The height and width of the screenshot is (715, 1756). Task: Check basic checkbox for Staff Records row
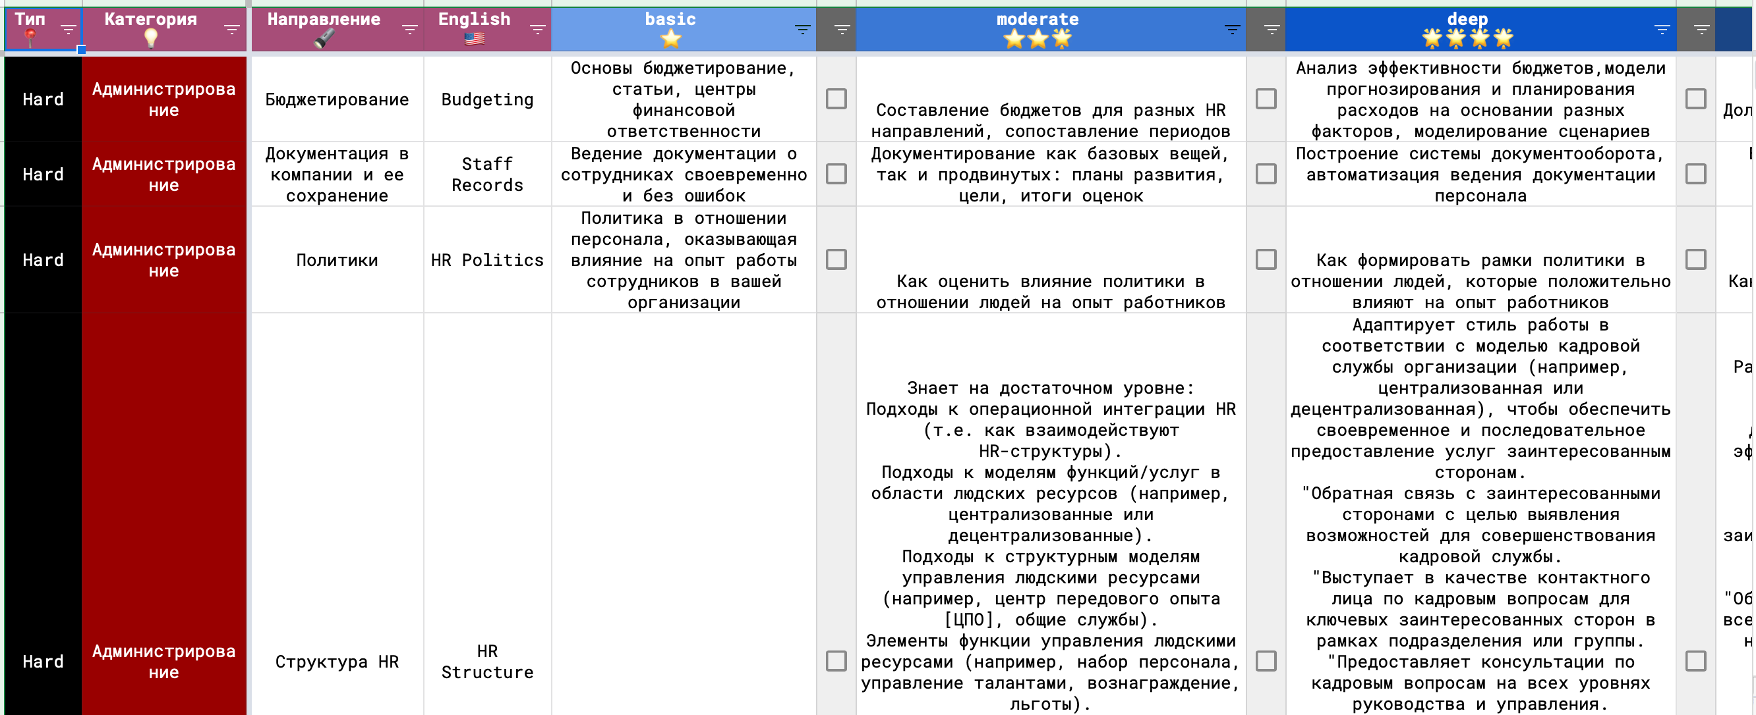[x=836, y=174]
